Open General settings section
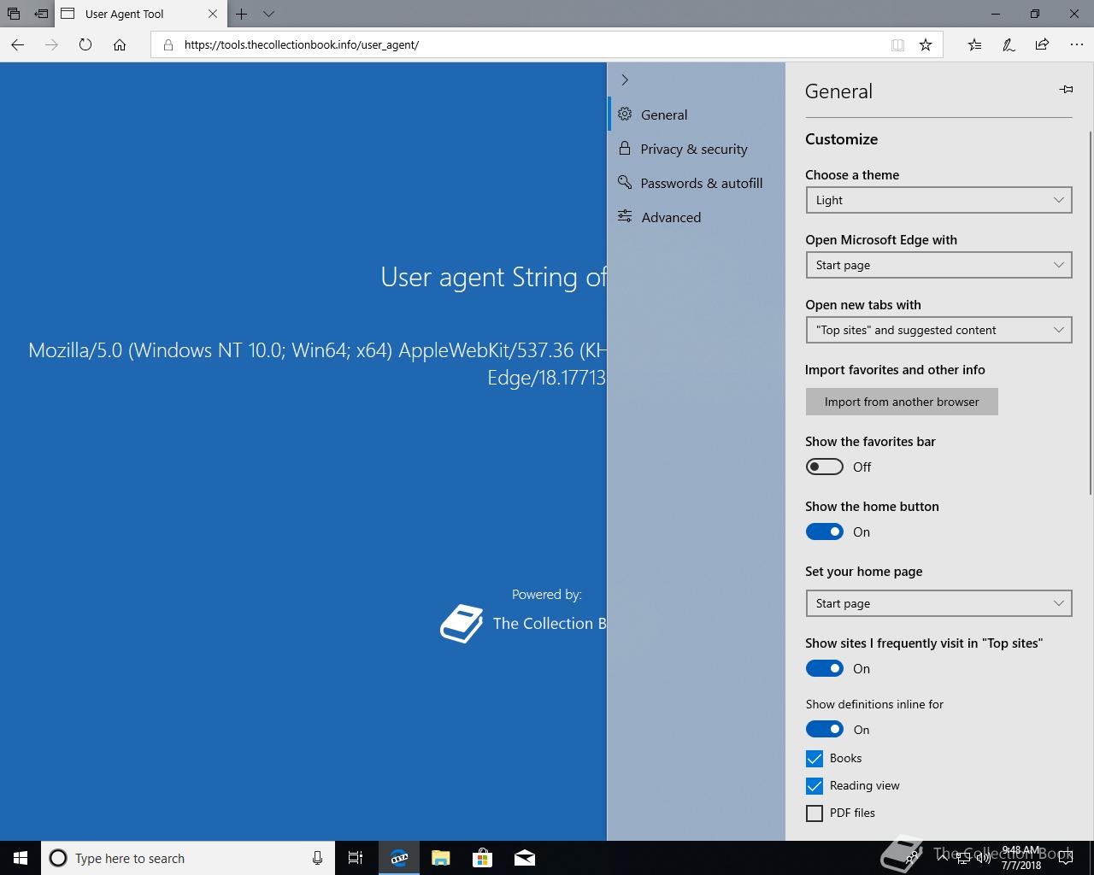This screenshot has width=1094, height=875. [x=697, y=115]
